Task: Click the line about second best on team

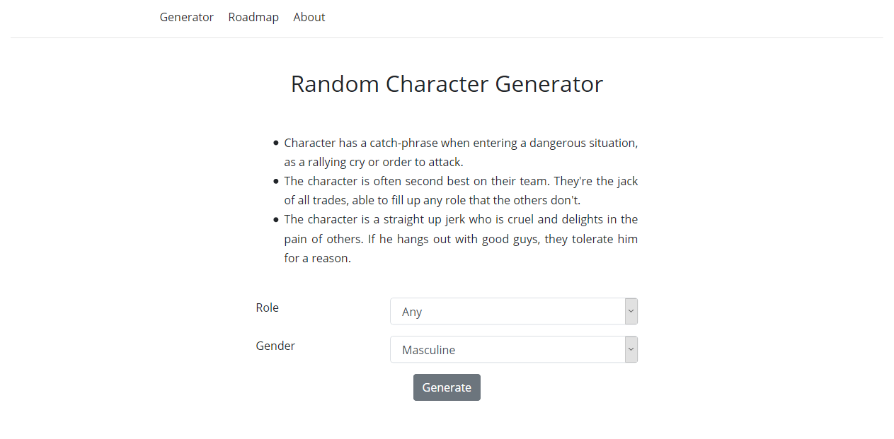Action: (x=461, y=181)
